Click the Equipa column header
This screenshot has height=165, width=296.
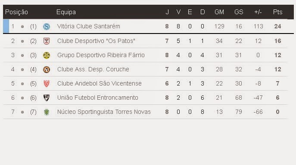66,12
